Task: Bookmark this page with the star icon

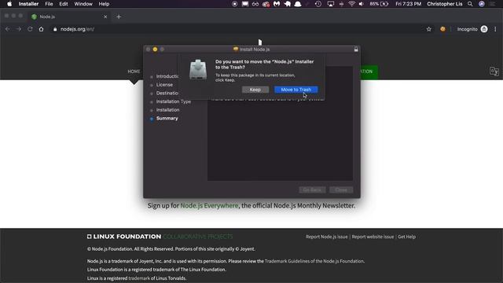Action: pyautogui.click(x=429, y=29)
